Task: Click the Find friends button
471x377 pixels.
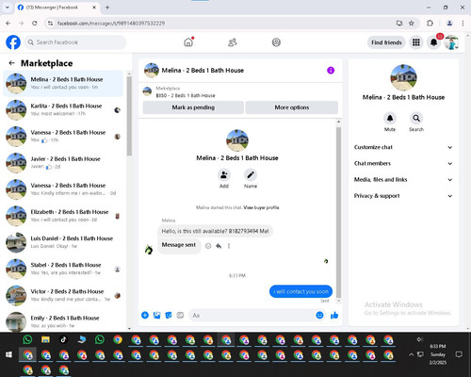Action: (x=386, y=42)
